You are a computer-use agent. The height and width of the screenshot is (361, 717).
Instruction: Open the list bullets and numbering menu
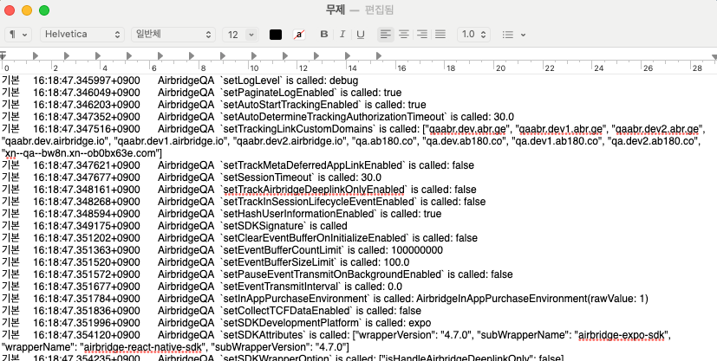513,35
